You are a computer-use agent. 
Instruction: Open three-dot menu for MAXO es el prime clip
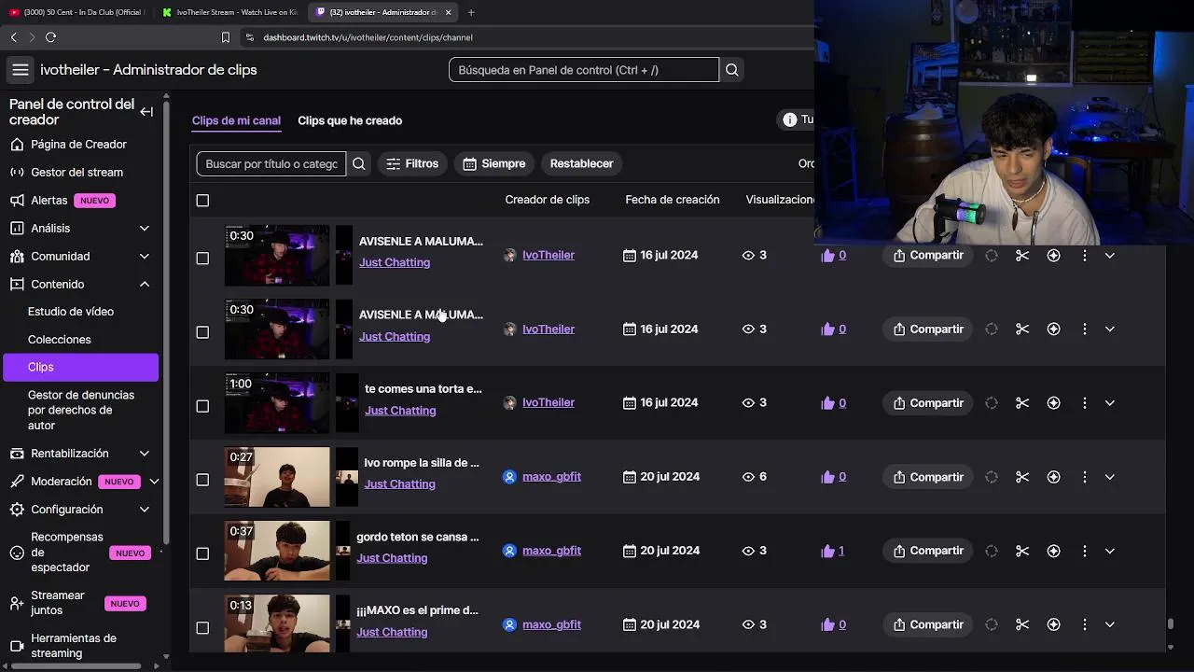click(x=1084, y=624)
